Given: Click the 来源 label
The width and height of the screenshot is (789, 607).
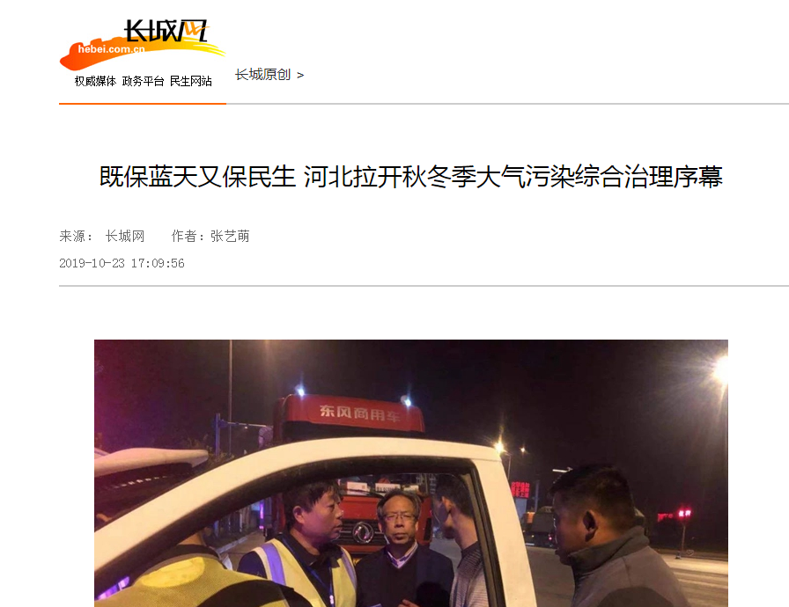Looking at the screenshot, I should pyautogui.click(x=76, y=236).
